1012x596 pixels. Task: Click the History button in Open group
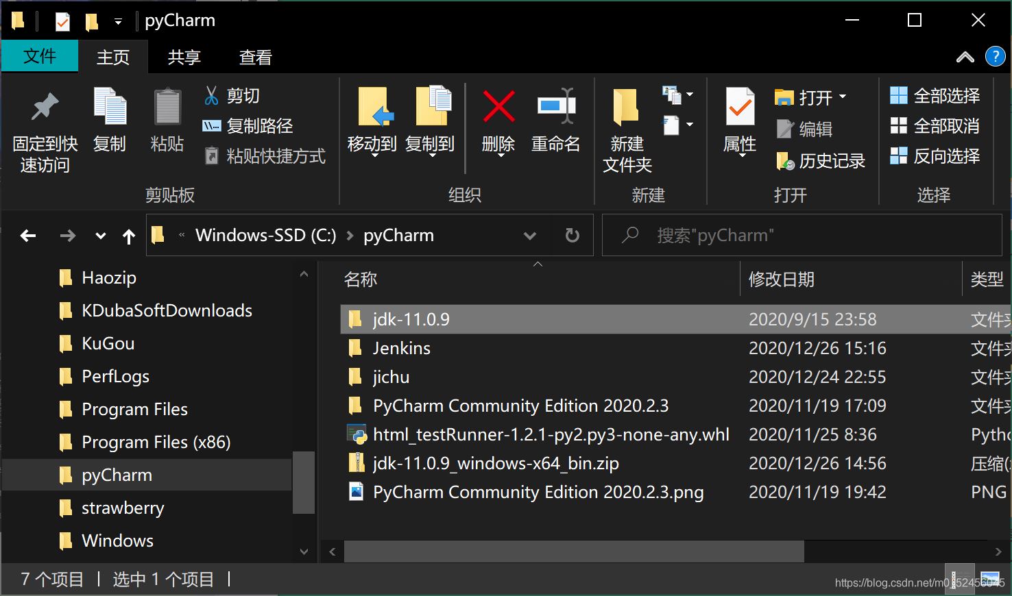[821, 161]
